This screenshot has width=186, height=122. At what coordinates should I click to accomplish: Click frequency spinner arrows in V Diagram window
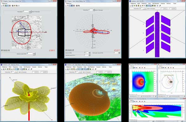[94, 10]
